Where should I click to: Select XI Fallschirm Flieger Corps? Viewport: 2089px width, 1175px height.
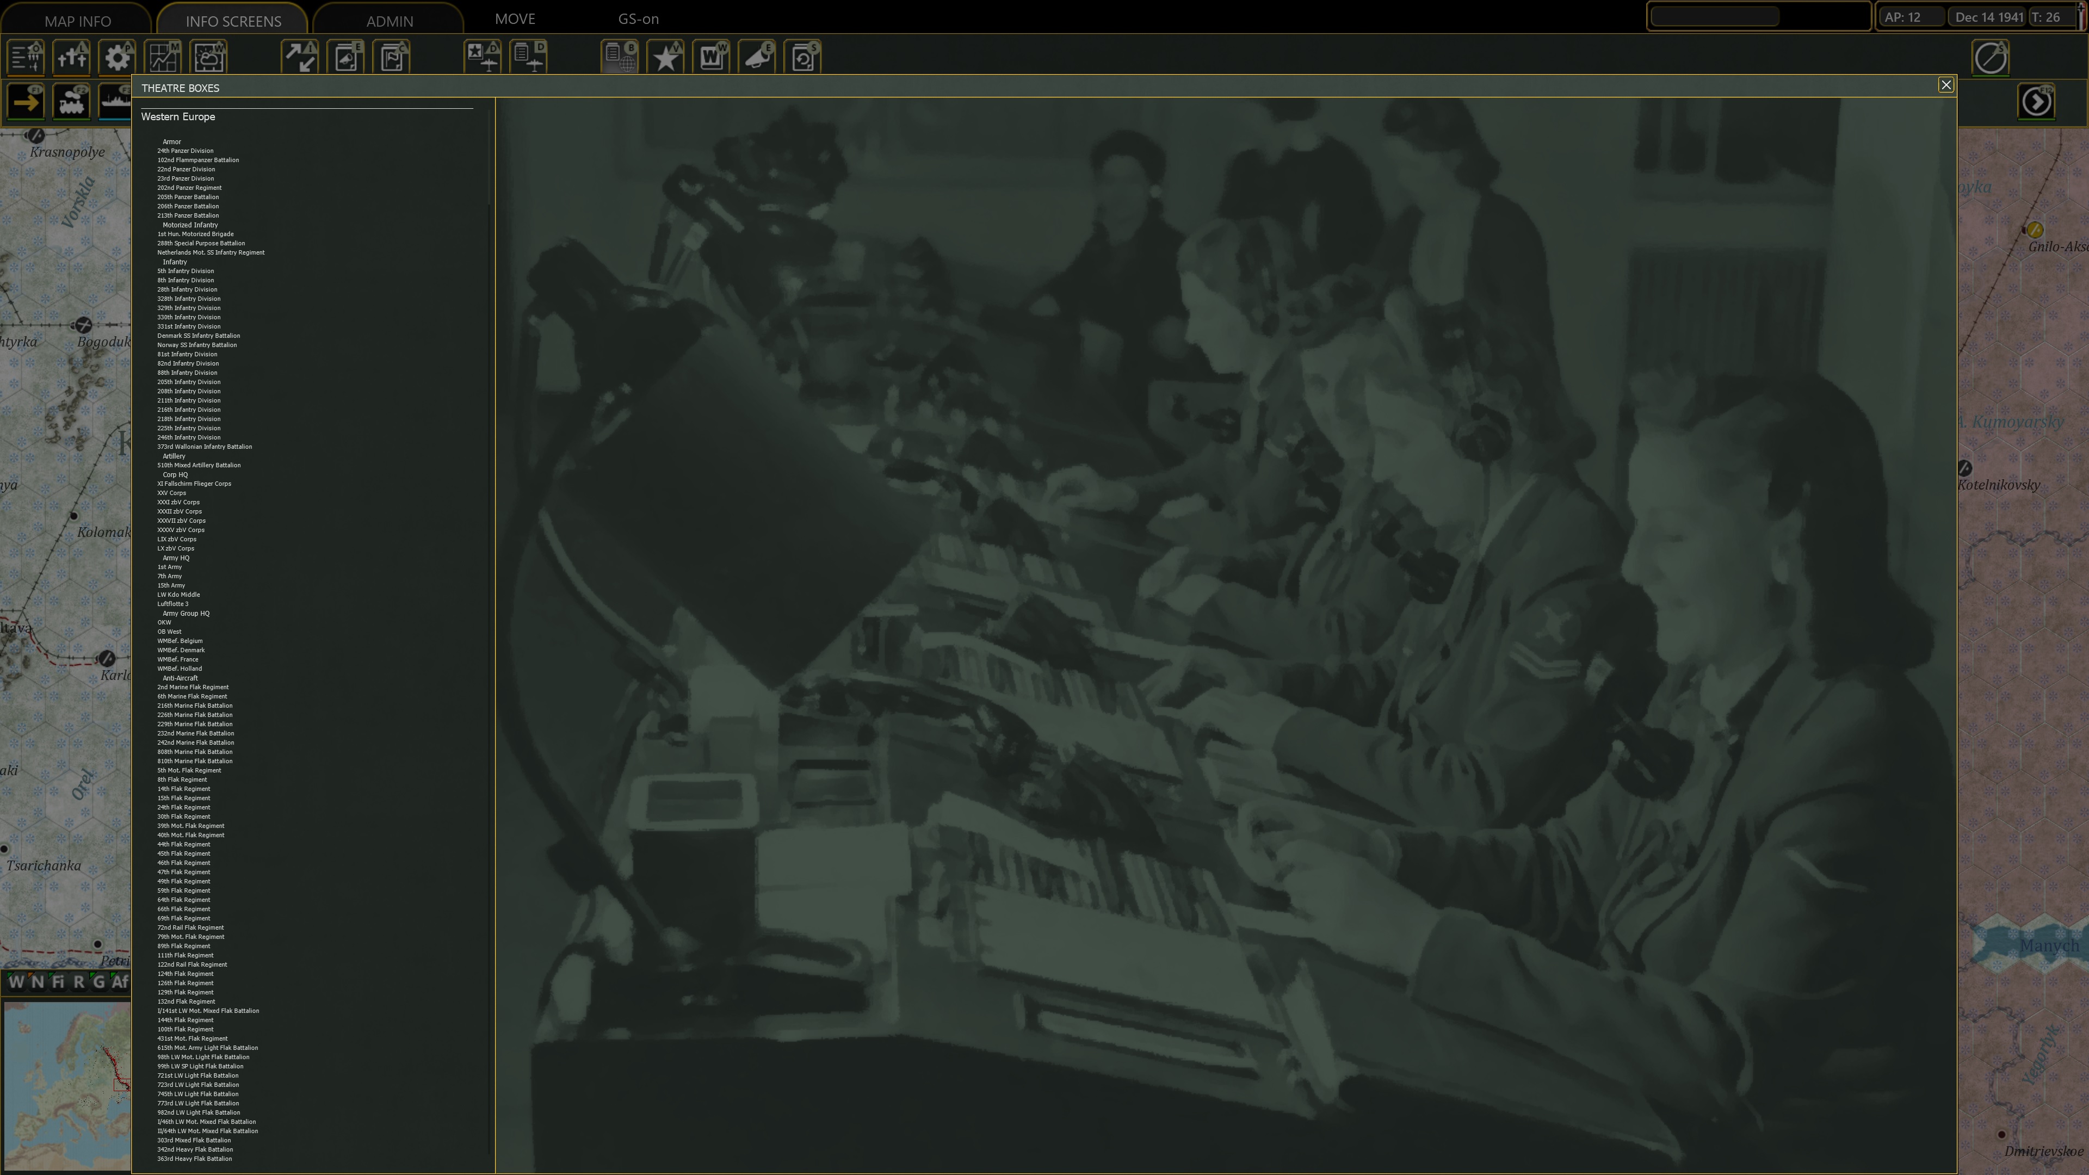(194, 484)
